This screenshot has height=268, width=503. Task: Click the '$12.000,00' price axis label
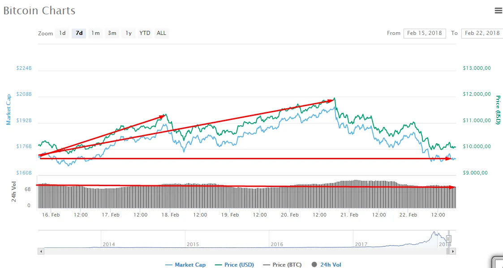pyautogui.click(x=477, y=94)
